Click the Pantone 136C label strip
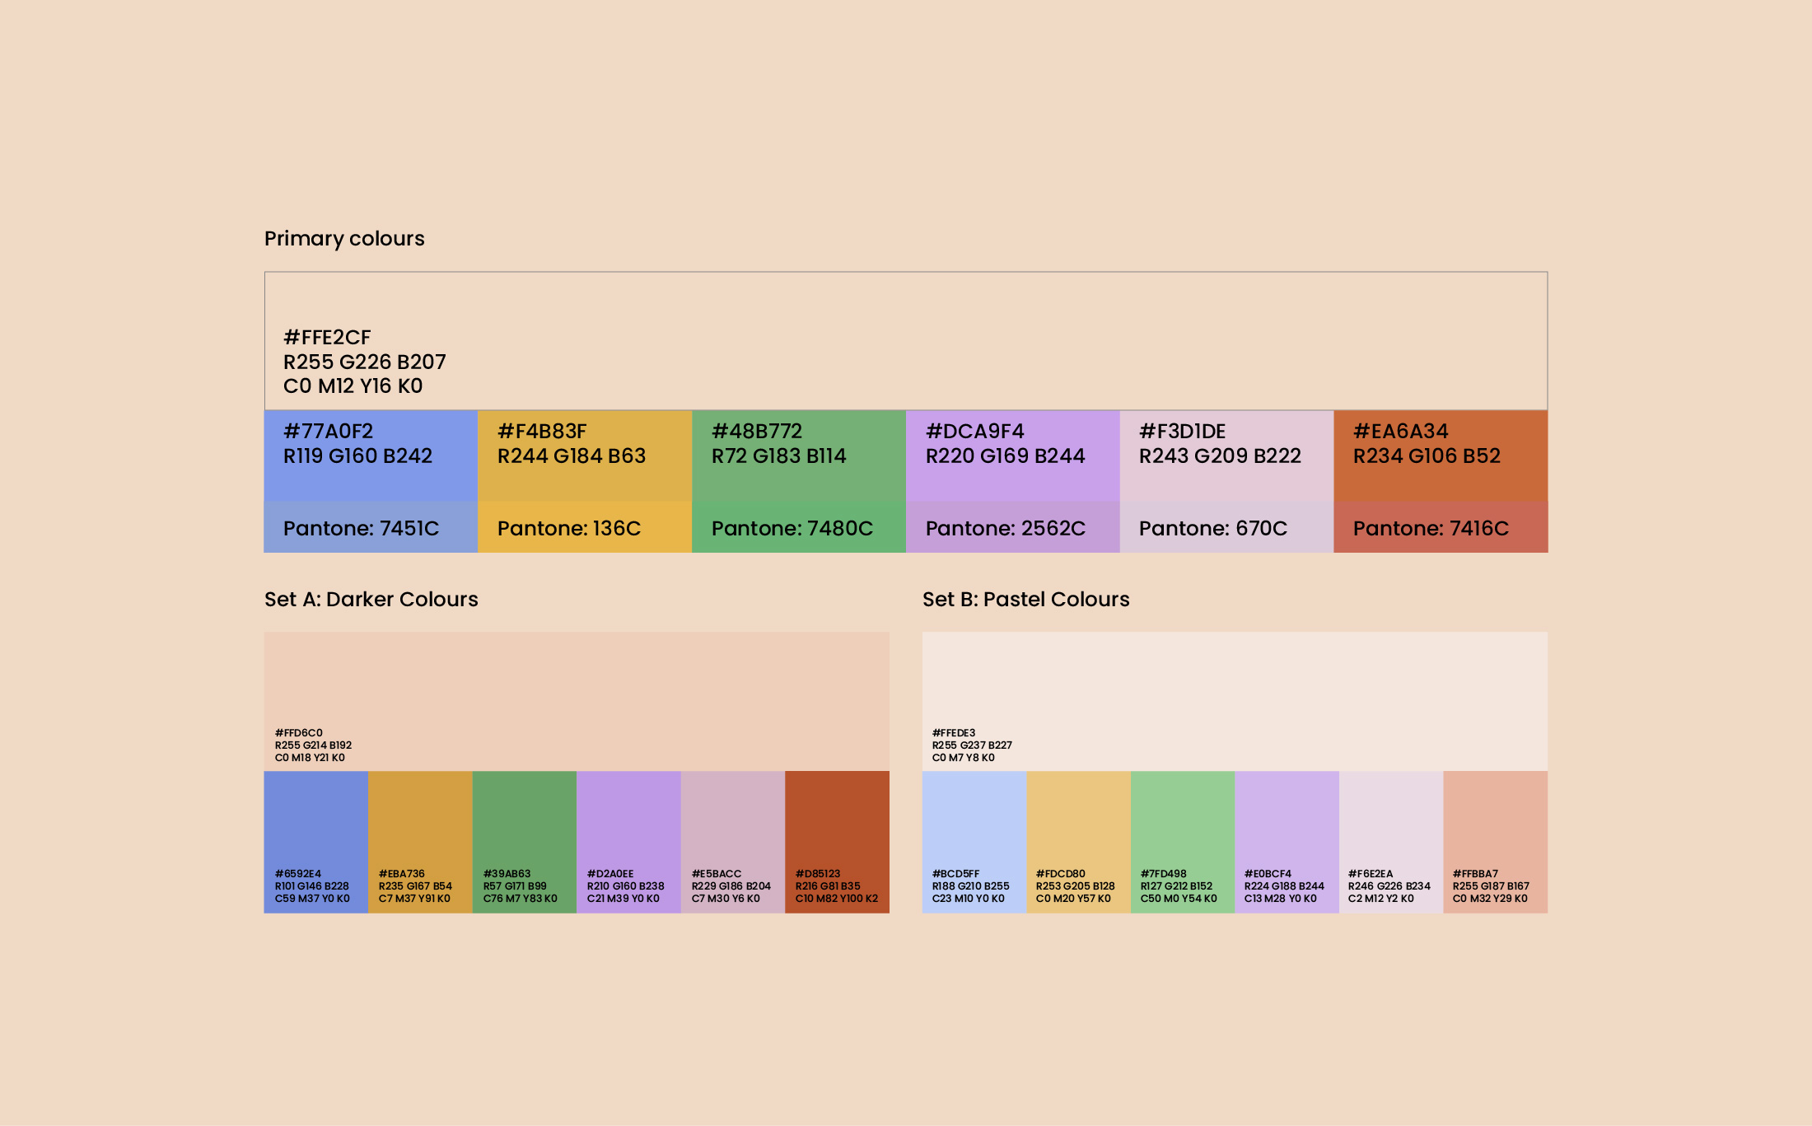The height and width of the screenshot is (1126, 1812). (x=585, y=528)
